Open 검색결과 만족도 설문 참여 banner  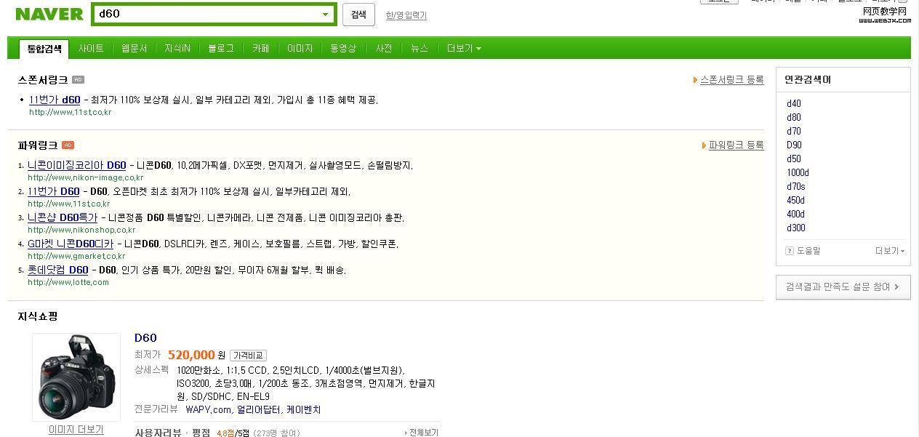[843, 287]
